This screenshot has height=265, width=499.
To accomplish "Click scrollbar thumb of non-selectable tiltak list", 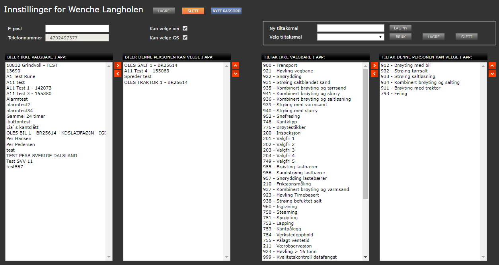I will pos(366,134).
